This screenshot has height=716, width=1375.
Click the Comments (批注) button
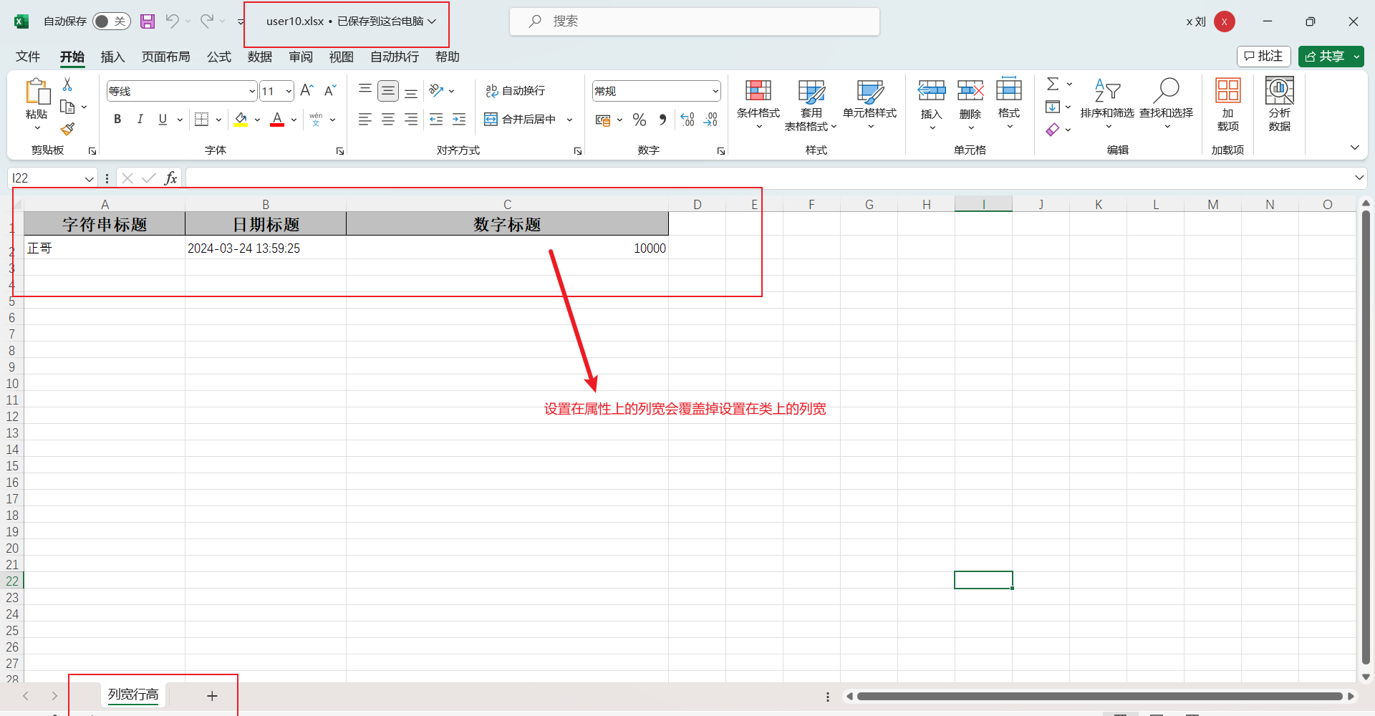[x=1263, y=57]
